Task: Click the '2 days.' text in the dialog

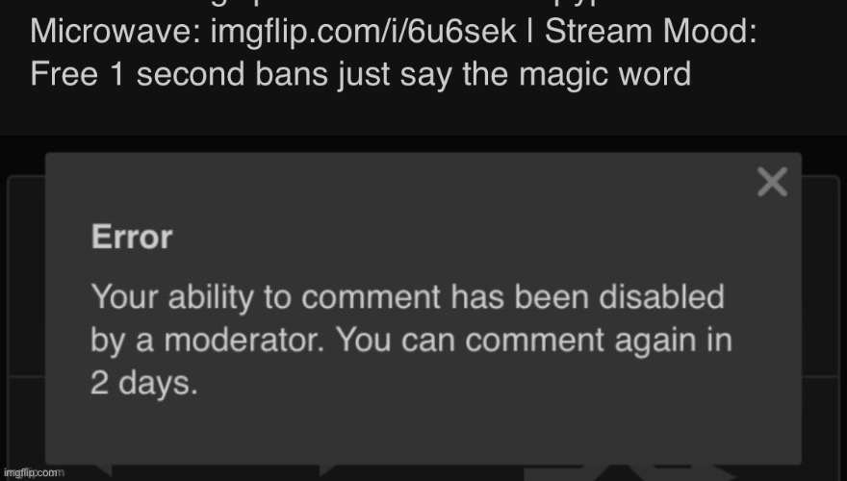Action: click(x=144, y=383)
